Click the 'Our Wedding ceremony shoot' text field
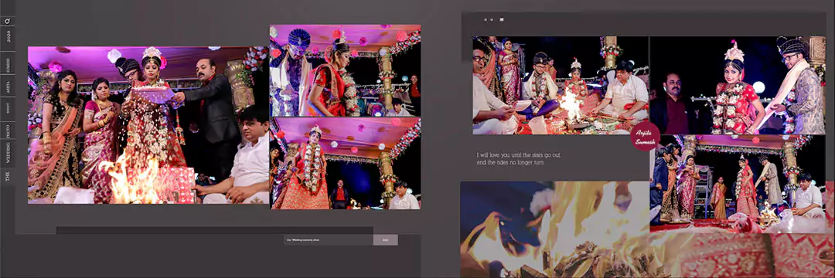 (x=328, y=239)
